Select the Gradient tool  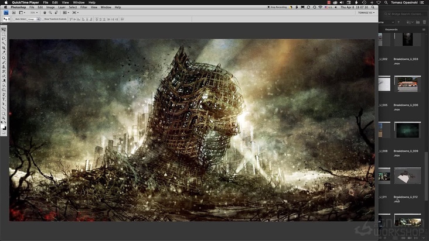[4, 80]
